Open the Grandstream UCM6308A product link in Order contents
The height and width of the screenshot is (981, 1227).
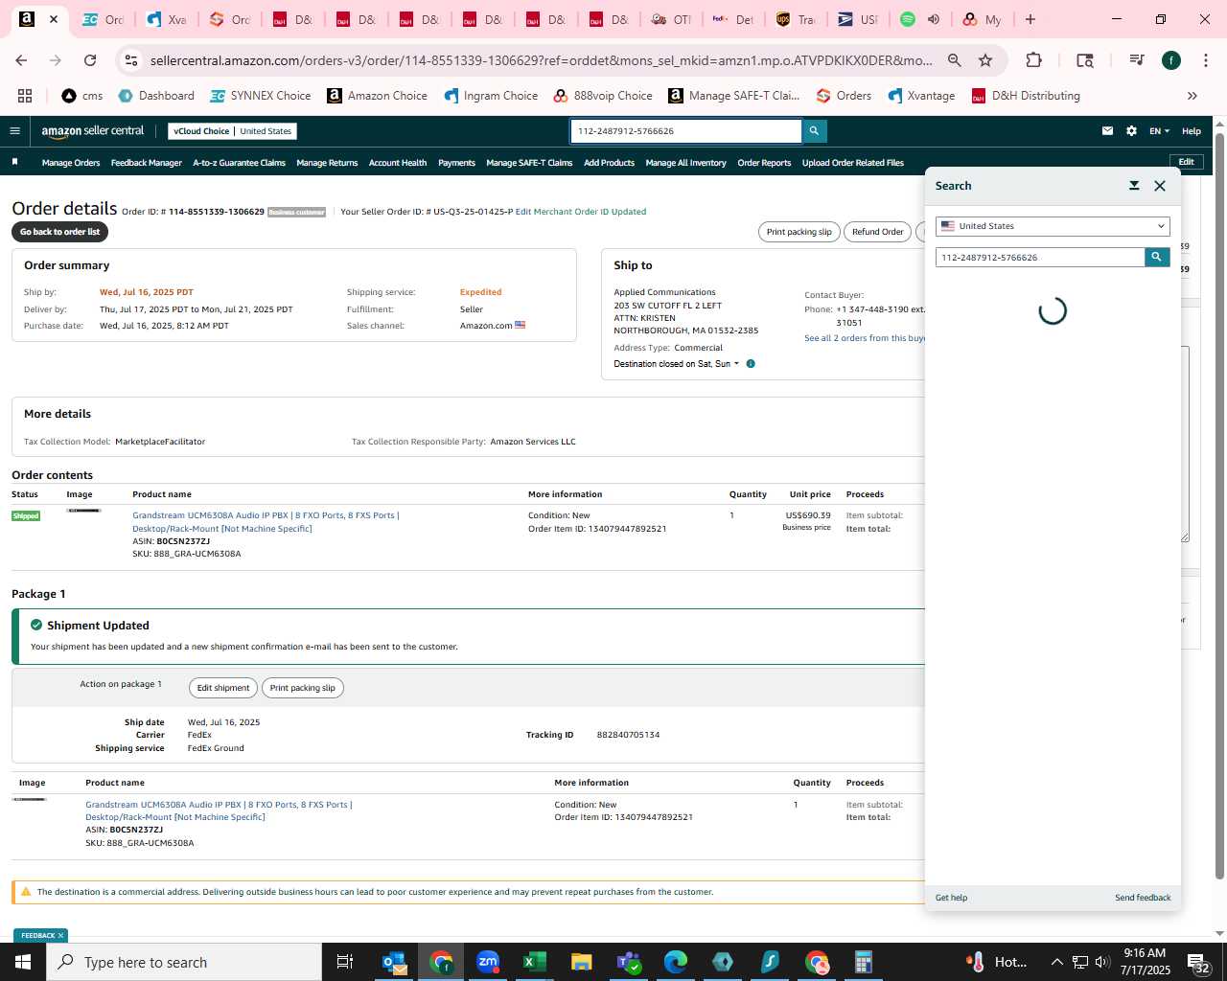[x=266, y=522]
